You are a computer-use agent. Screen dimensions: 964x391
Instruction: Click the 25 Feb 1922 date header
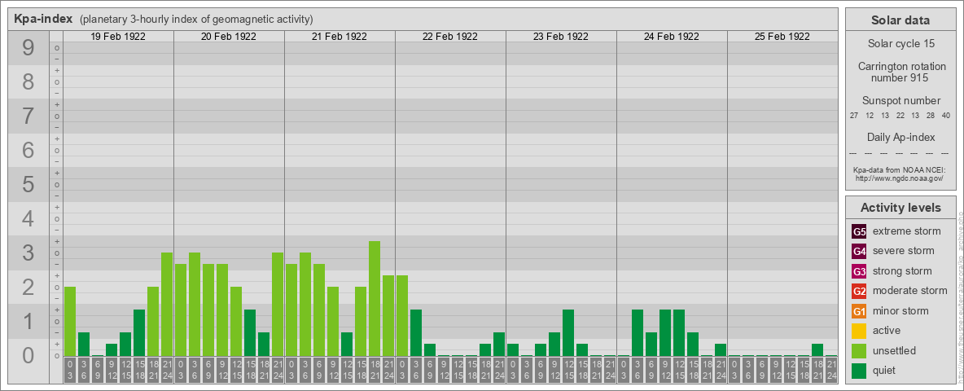click(782, 37)
